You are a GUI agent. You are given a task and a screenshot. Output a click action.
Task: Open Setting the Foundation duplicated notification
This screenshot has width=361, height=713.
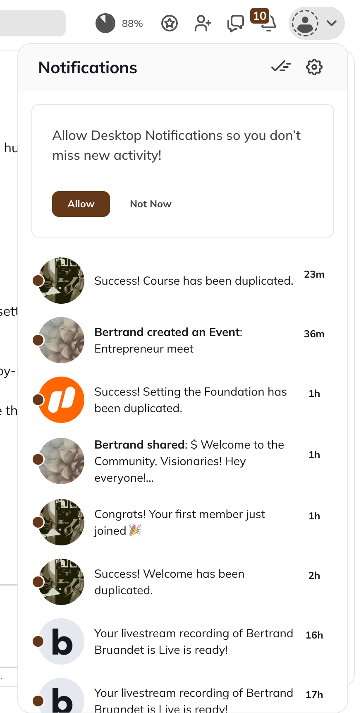click(190, 400)
